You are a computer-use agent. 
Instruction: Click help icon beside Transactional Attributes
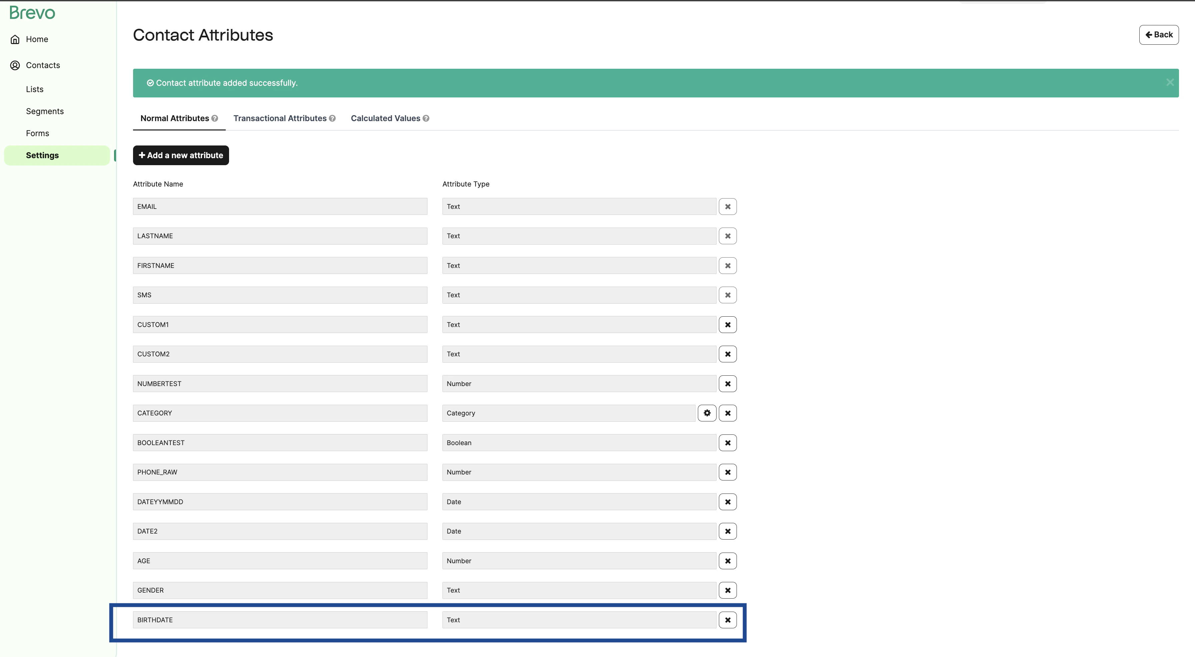[x=332, y=118]
